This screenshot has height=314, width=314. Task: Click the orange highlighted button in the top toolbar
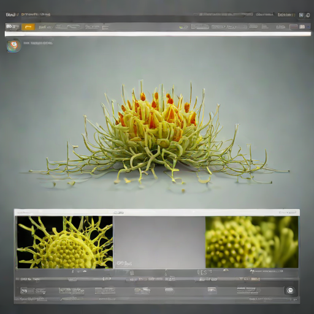(28, 27)
